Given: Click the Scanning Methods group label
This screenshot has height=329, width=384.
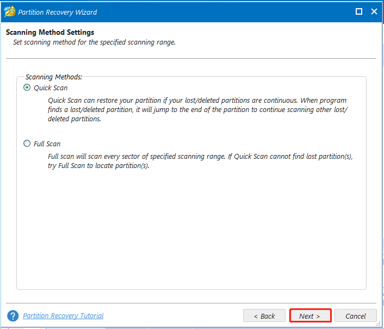Looking at the screenshot, I should coord(54,77).
